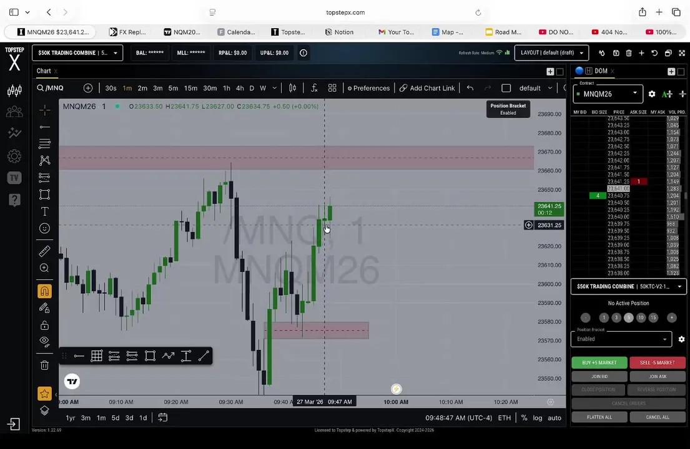Image resolution: width=690 pixels, height=449 pixels.
Task: Open the emoji icons tool
Action: 44,228
